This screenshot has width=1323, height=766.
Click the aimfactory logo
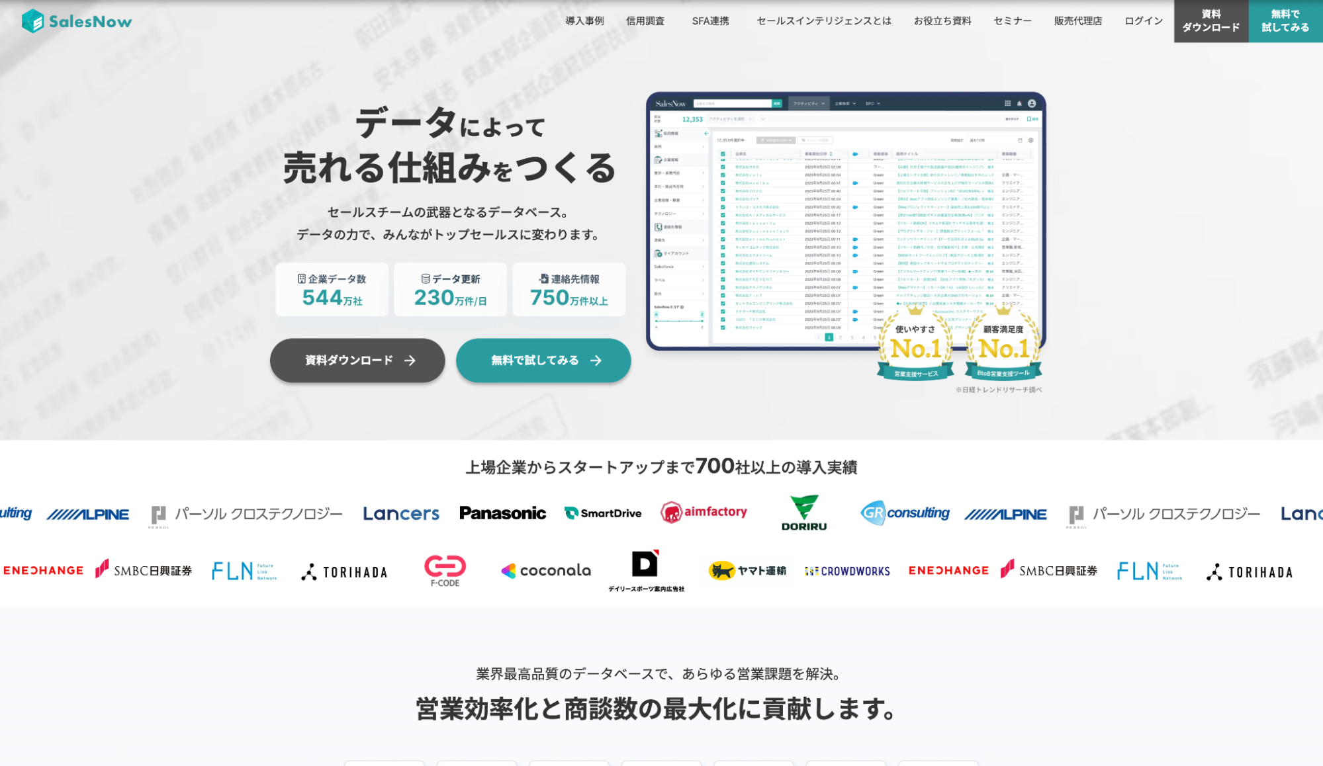click(x=704, y=513)
